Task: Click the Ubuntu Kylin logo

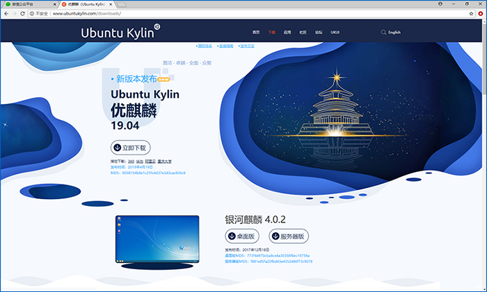Action: (x=120, y=32)
